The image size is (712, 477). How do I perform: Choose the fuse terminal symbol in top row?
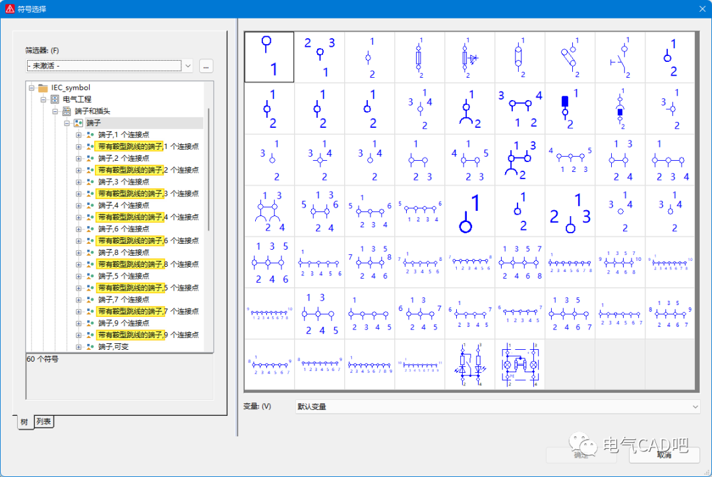coord(419,57)
